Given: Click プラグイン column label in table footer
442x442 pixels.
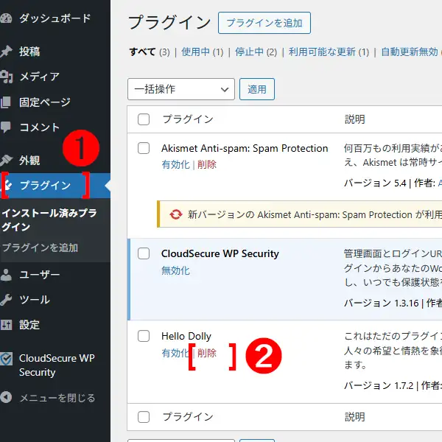Looking at the screenshot, I should pyautogui.click(x=188, y=417).
